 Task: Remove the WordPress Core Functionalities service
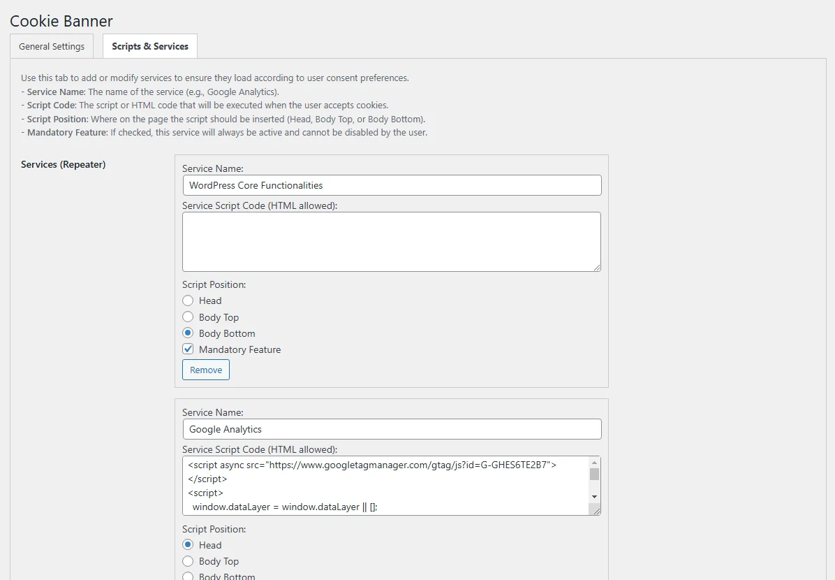click(x=206, y=370)
